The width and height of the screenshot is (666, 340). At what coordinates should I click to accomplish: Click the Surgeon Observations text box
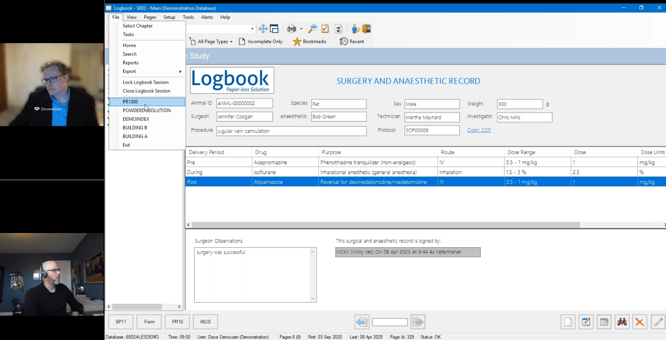point(253,275)
